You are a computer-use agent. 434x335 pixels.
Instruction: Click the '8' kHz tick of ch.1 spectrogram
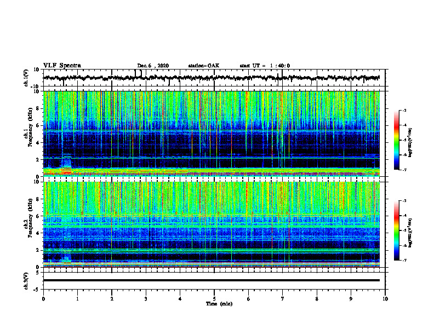coord(38,108)
